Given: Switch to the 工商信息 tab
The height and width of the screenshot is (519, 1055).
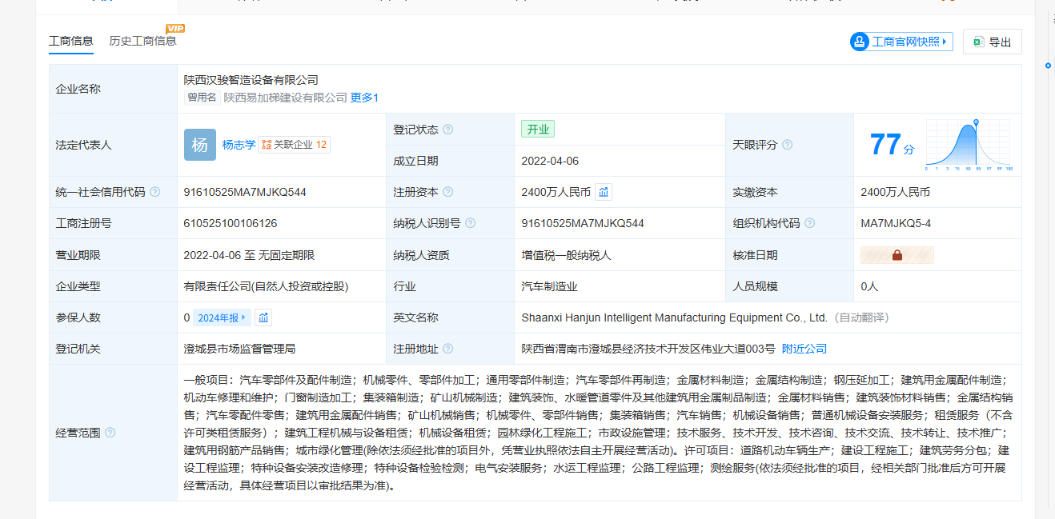Looking at the screenshot, I should [x=71, y=41].
